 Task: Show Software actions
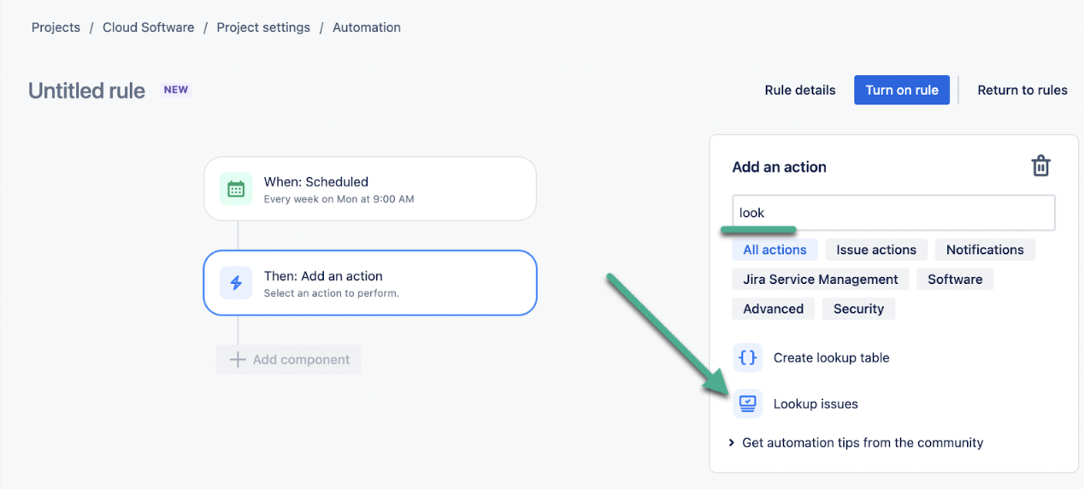955,280
